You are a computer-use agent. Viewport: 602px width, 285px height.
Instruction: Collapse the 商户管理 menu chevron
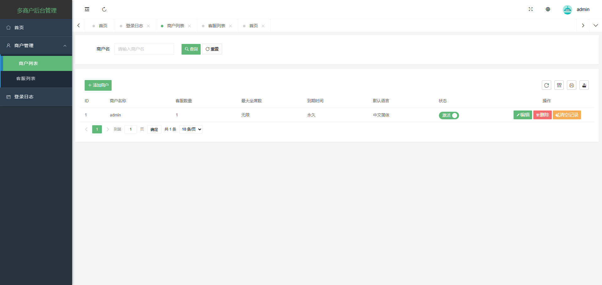pos(65,46)
